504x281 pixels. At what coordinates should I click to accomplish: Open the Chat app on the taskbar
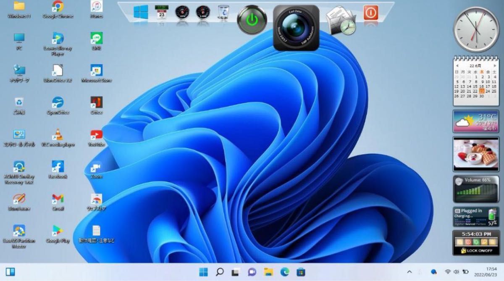[x=252, y=272]
